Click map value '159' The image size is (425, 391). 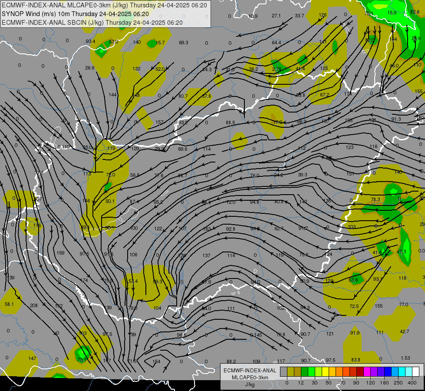[60, 253]
